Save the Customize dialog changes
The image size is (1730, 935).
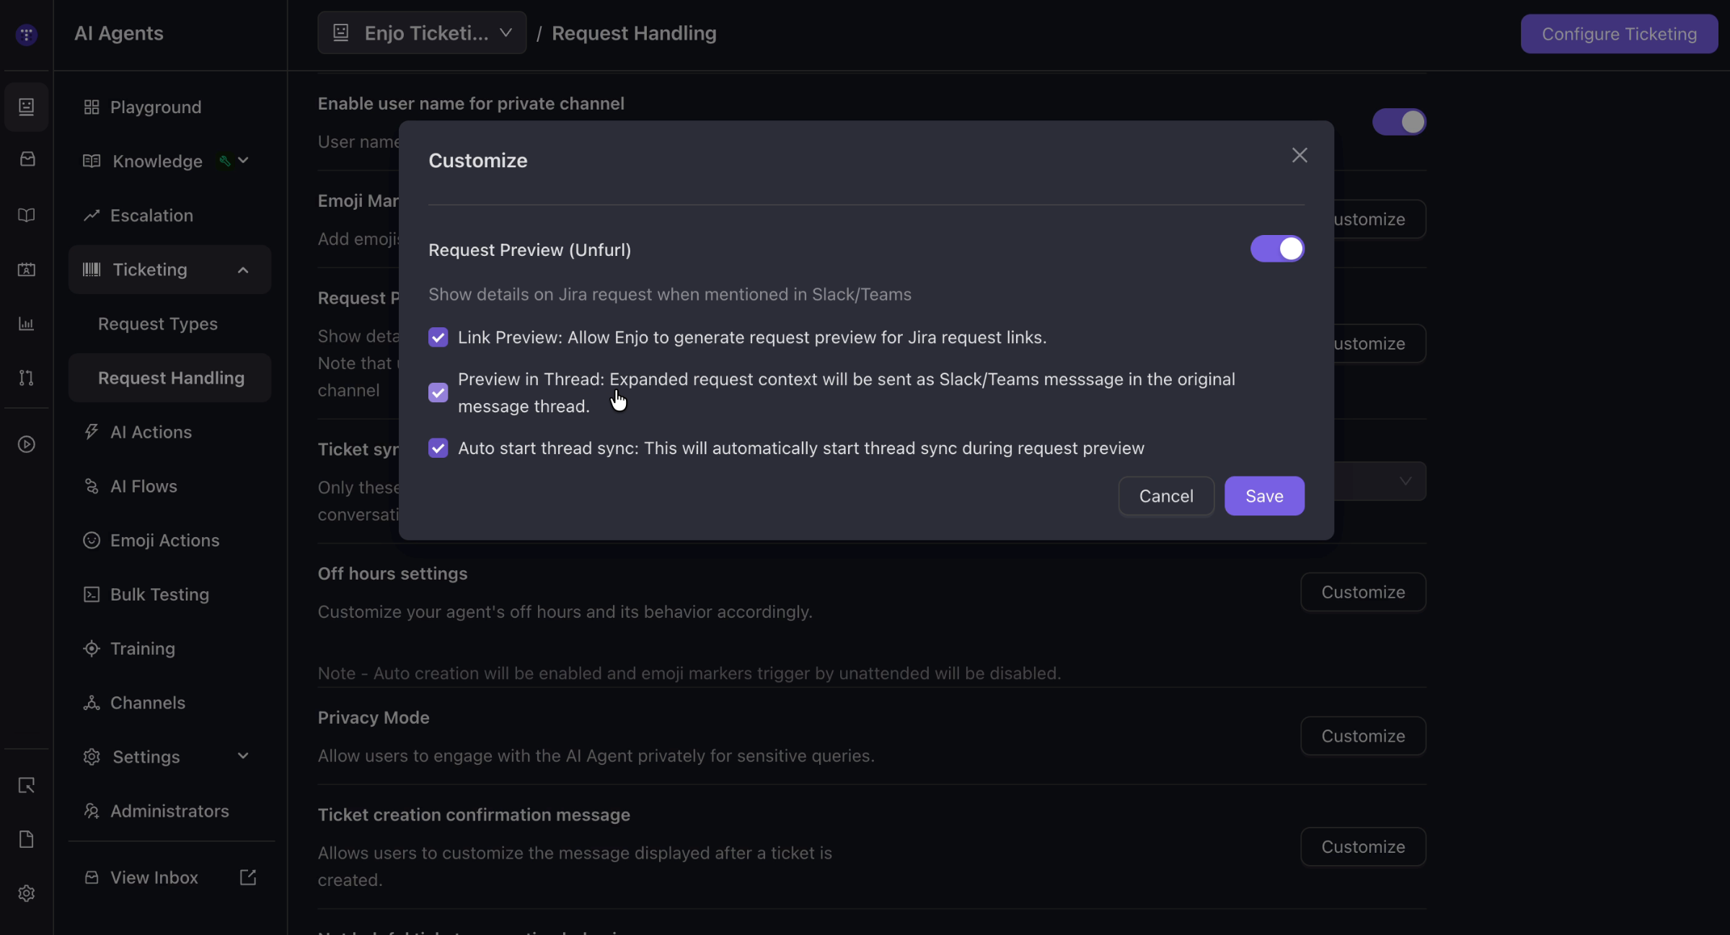[x=1264, y=496]
